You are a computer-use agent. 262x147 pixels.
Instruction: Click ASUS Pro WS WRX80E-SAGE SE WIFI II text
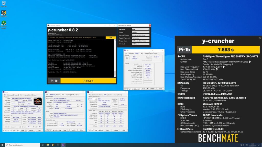[x=224, y=98]
